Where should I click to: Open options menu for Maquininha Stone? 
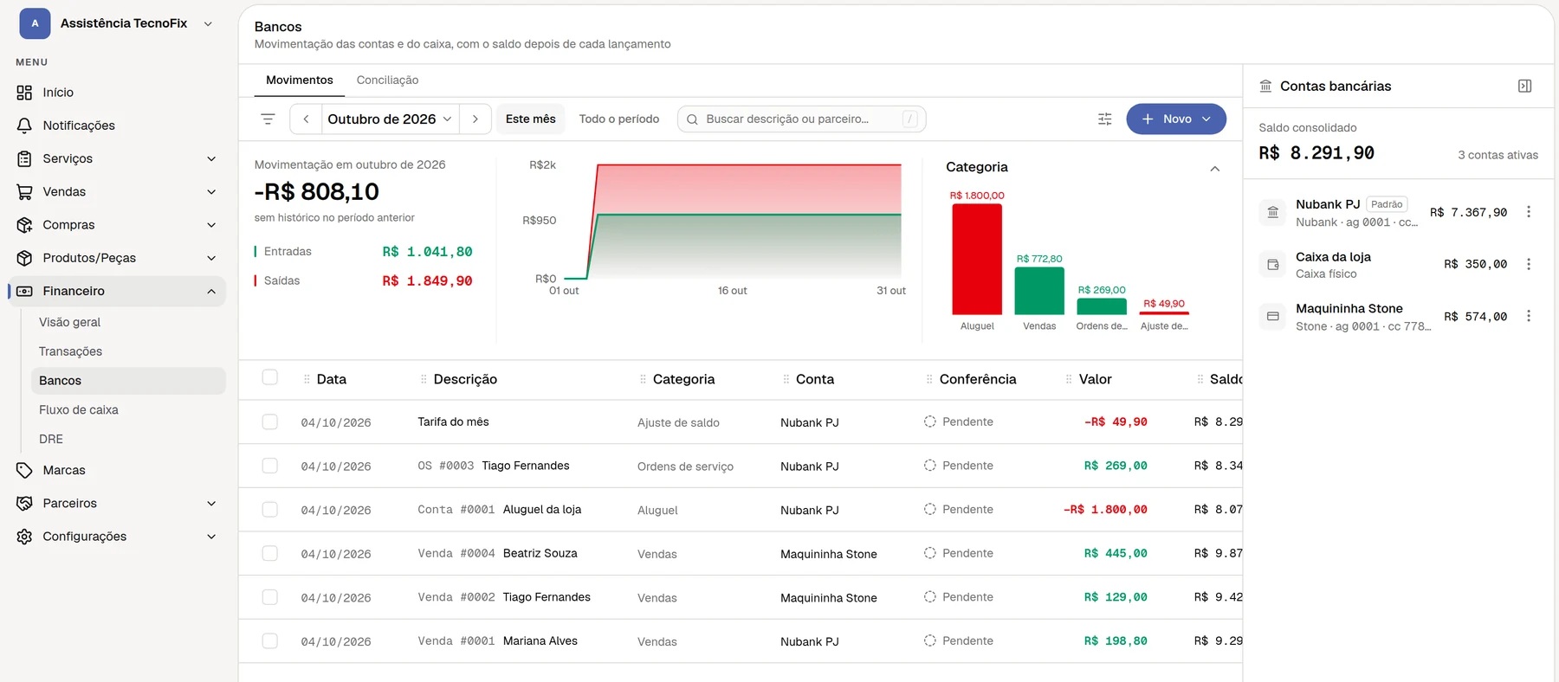pos(1529,316)
